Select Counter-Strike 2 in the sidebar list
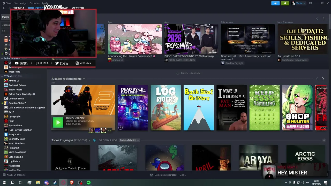The image size is (331, 186). 17,103
